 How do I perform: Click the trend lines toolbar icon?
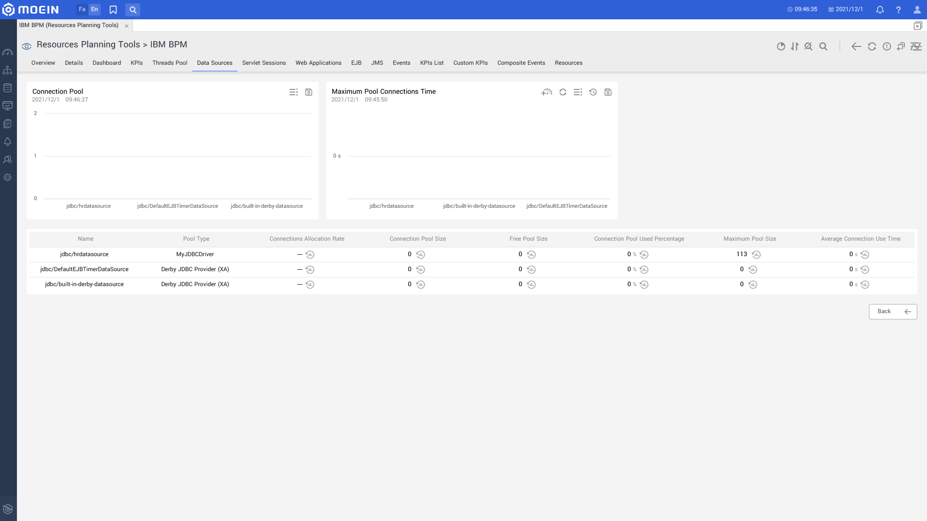pos(916,46)
